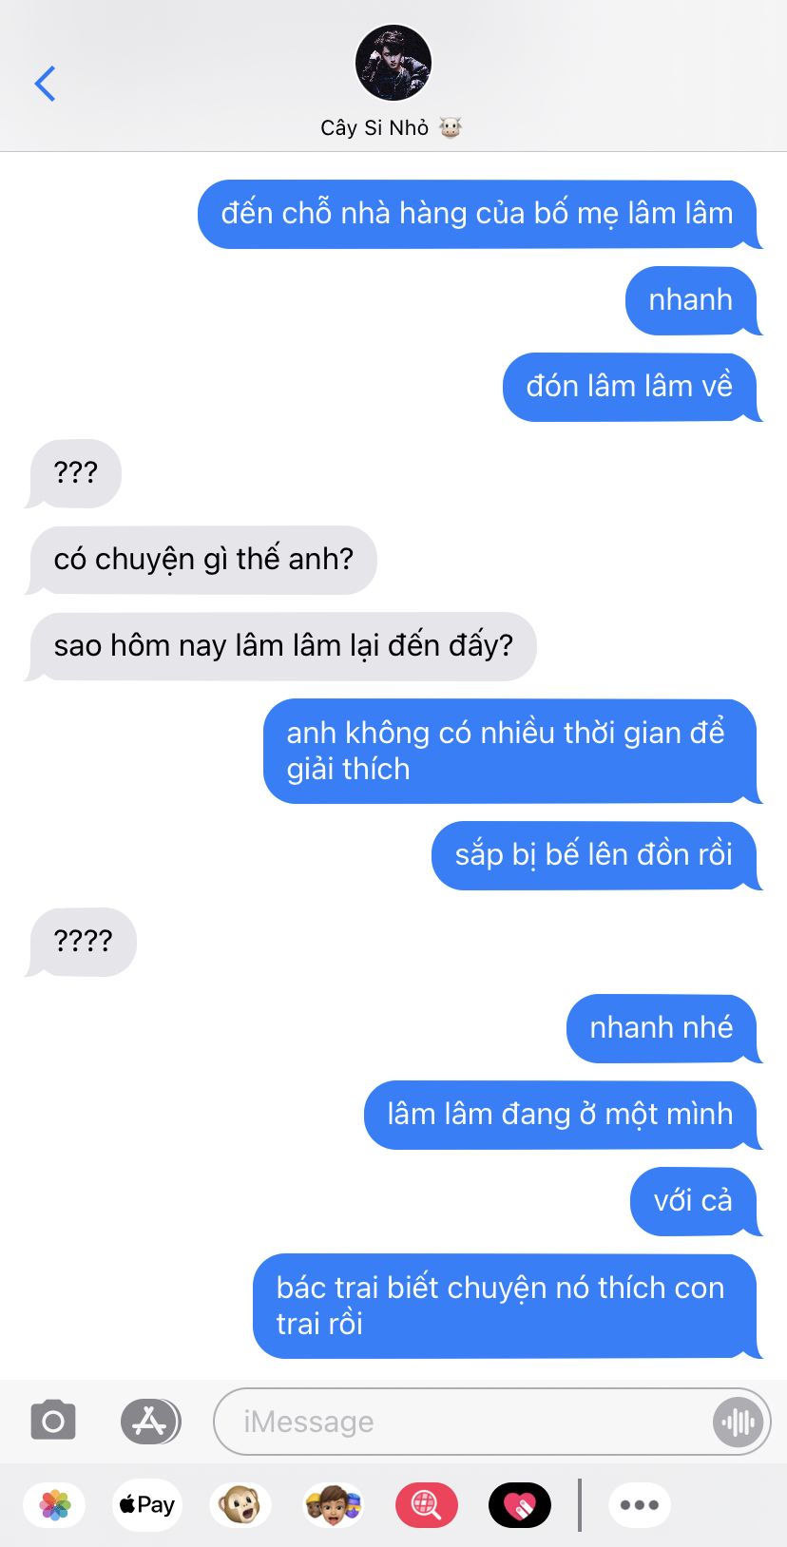The image size is (787, 1547).
Task: Select the "đón lâm lâm về" message bubble
Action: (x=631, y=387)
